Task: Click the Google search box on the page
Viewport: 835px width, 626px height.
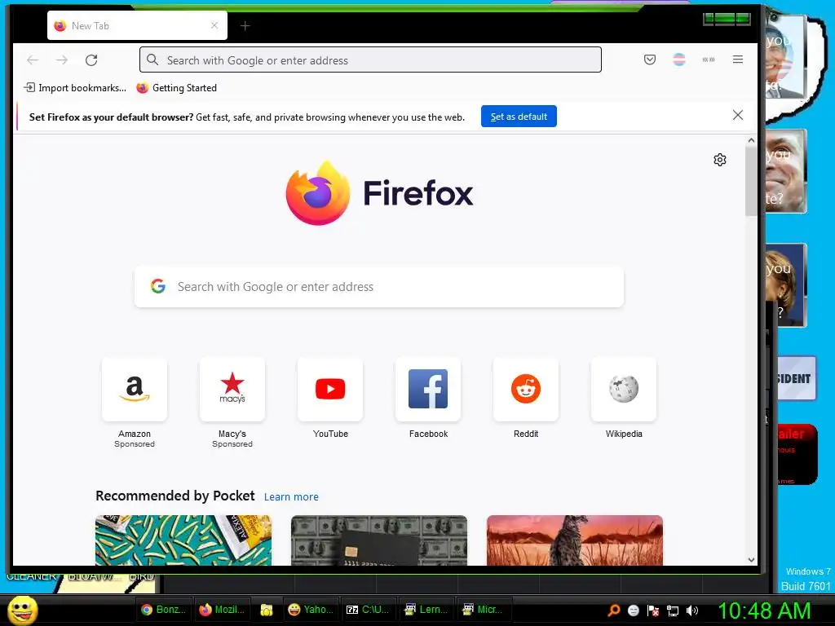Action: click(x=379, y=287)
